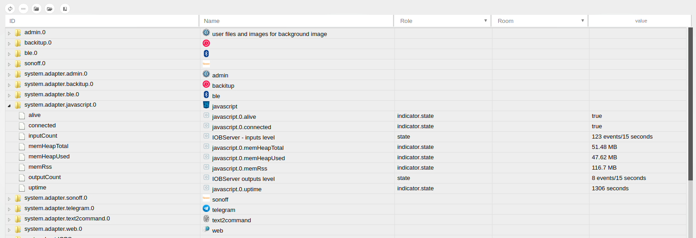Click the text2command fingerprint icon
696x238 pixels.
[206, 219]
